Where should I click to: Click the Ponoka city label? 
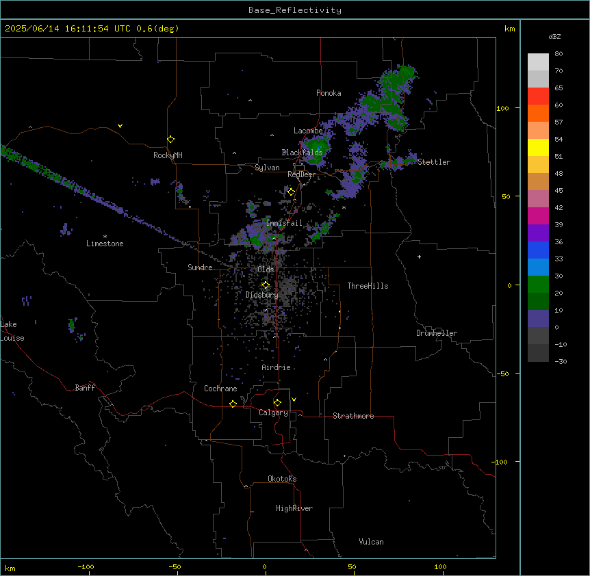pyautogui.click(x=329, y=93)
